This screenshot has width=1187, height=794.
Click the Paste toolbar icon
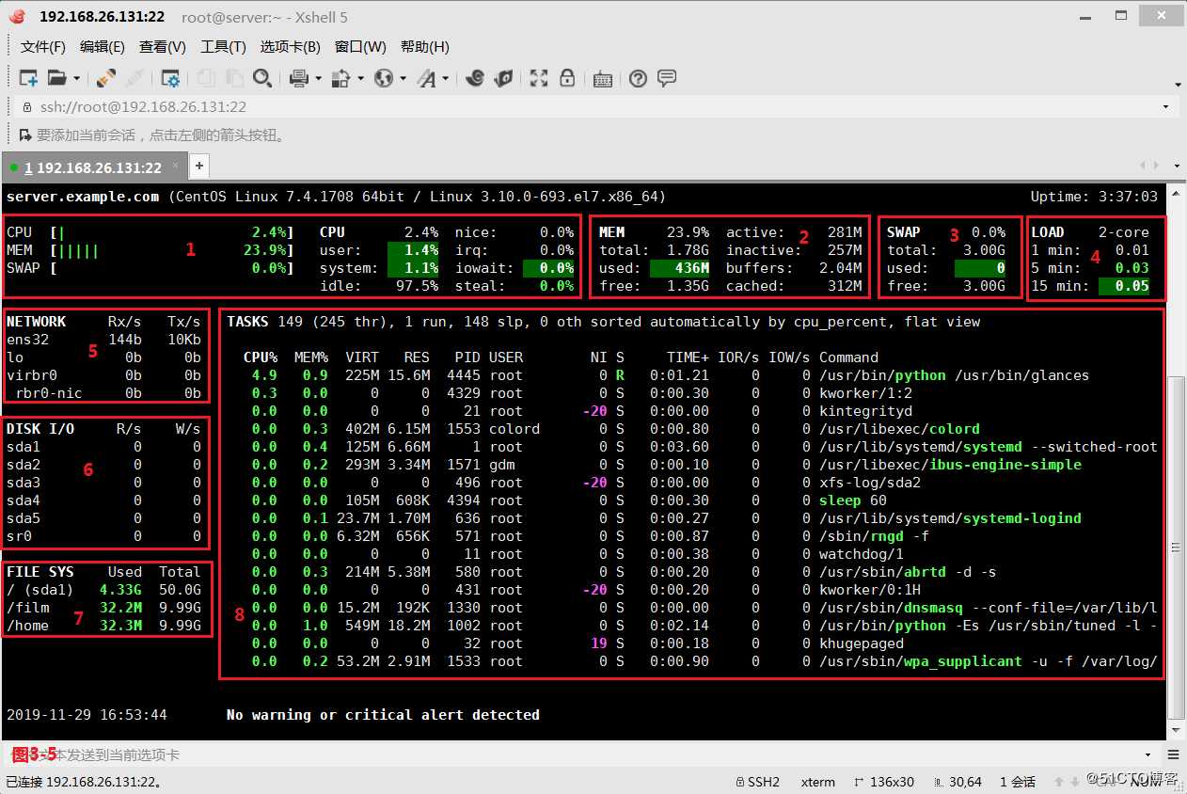(234, 79)
